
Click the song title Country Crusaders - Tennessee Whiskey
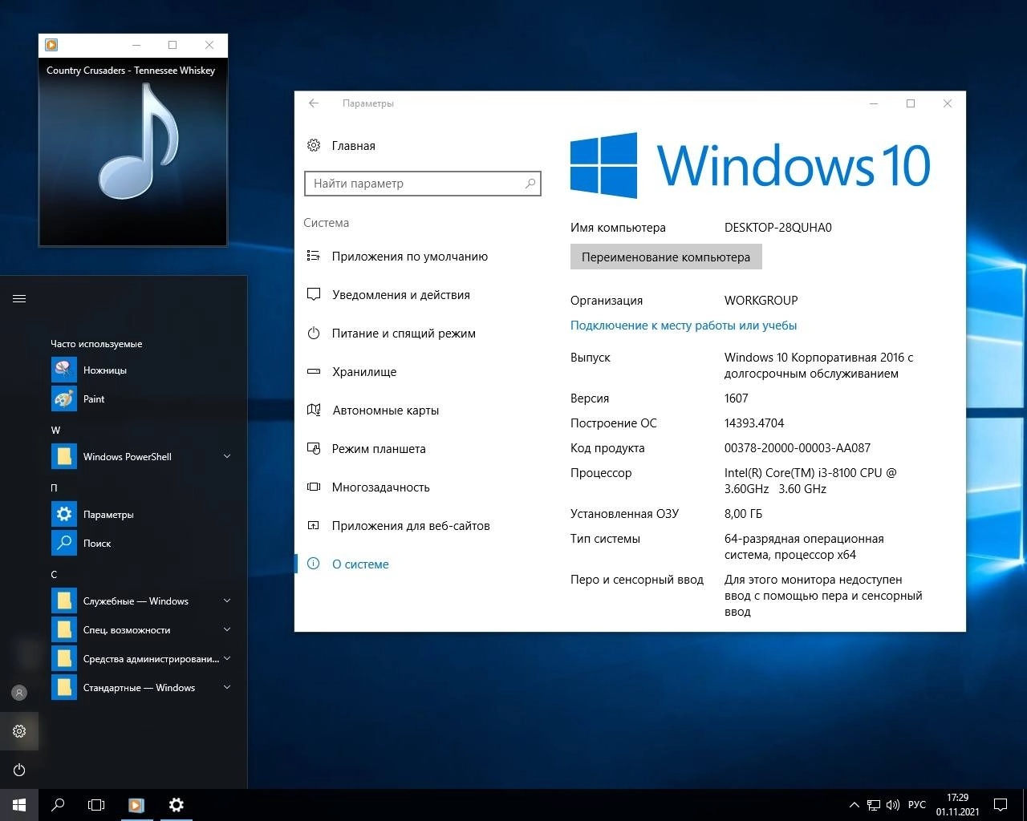(131, 71)
